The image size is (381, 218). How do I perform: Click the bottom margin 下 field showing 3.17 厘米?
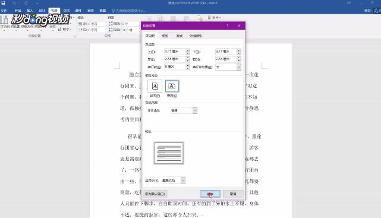click(226, 52)
